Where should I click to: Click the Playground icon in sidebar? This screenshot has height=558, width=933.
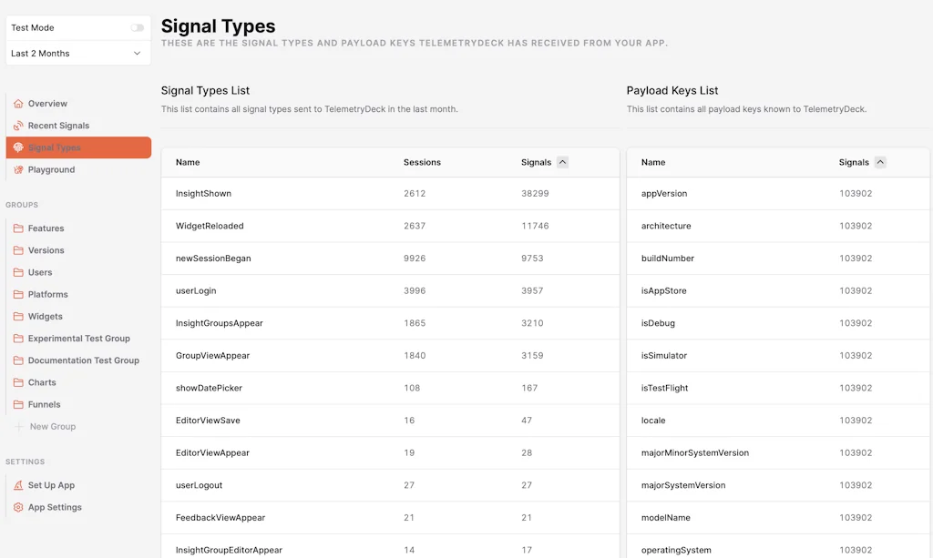pyautogui.click(x=18, y=170)
